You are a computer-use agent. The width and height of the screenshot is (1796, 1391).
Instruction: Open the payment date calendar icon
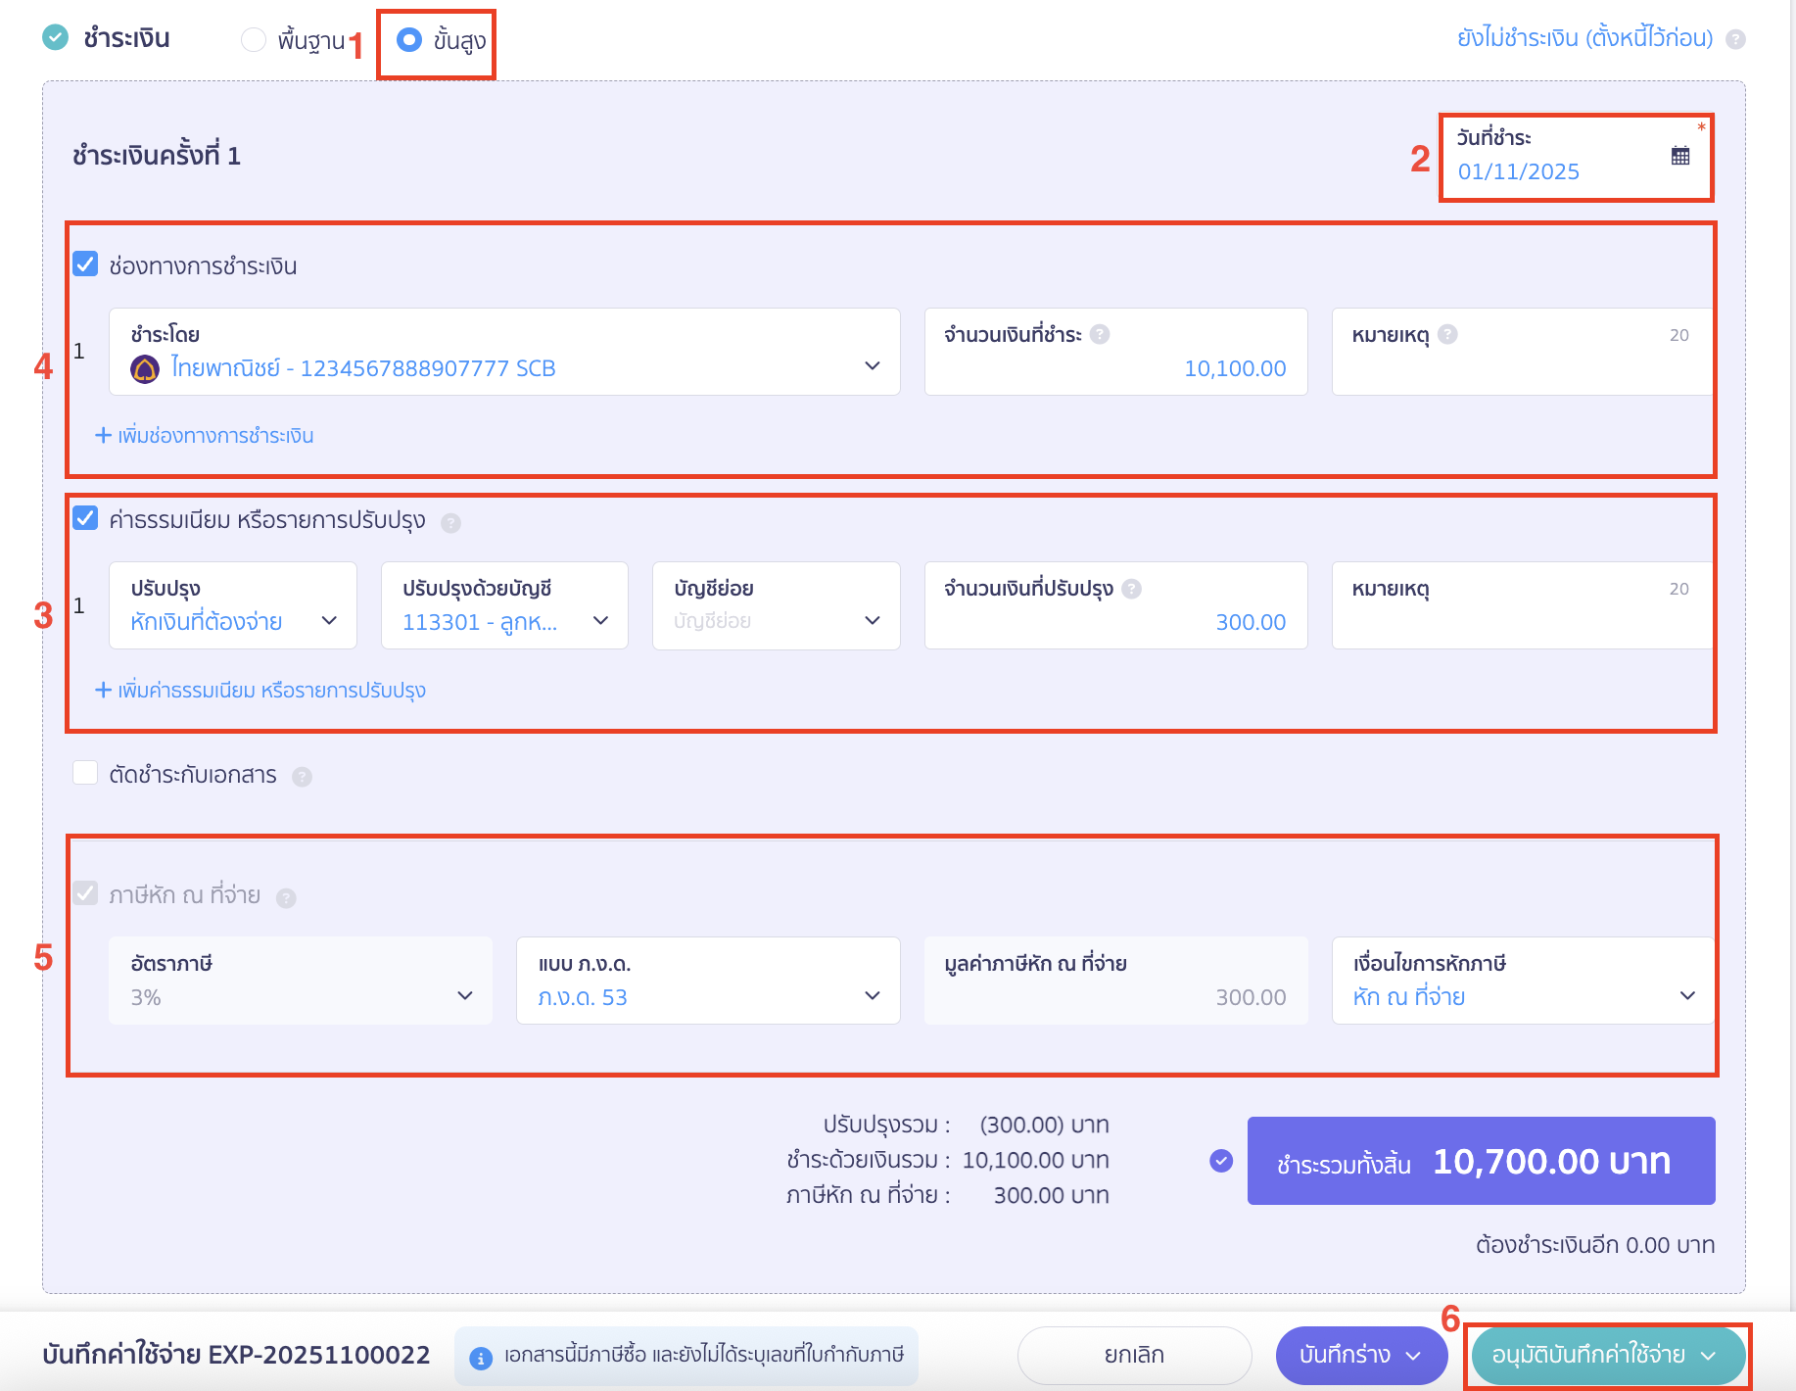tap(1679, 156)
